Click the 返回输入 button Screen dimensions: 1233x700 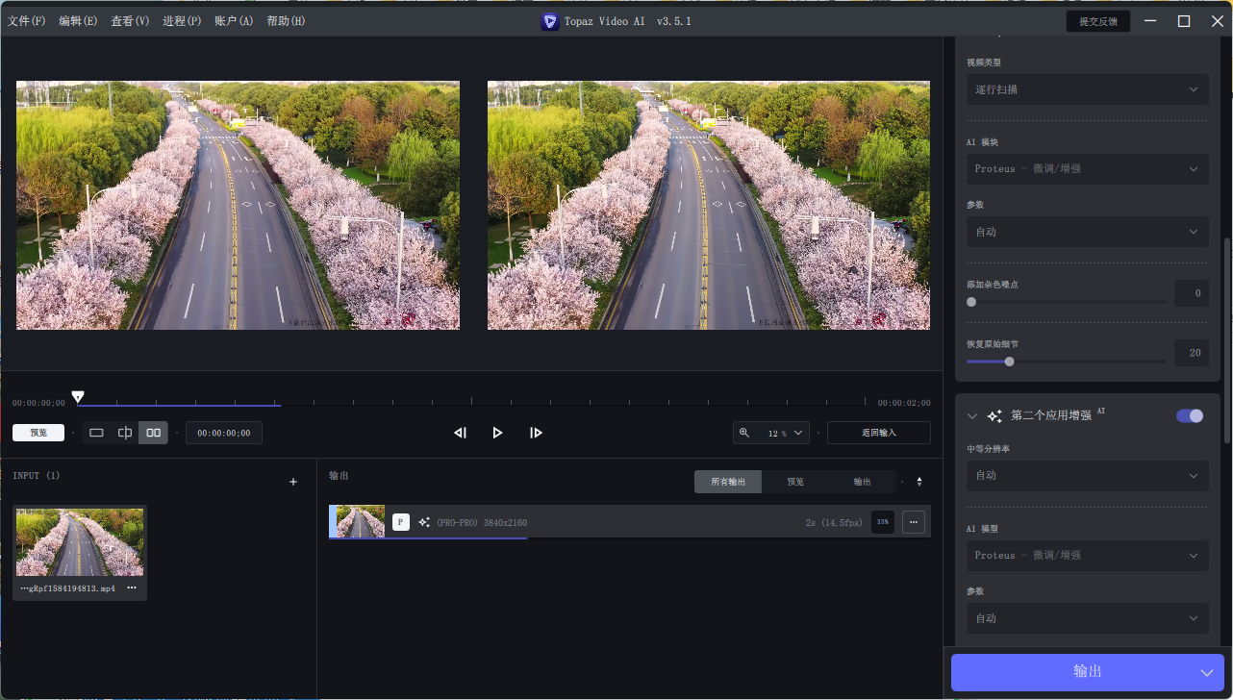pyautogui.click(x=879, y=433)
